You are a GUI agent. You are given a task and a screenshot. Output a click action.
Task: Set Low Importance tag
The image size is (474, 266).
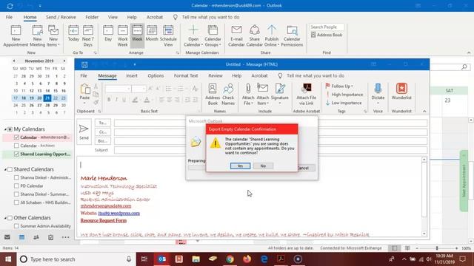(344, 103)
